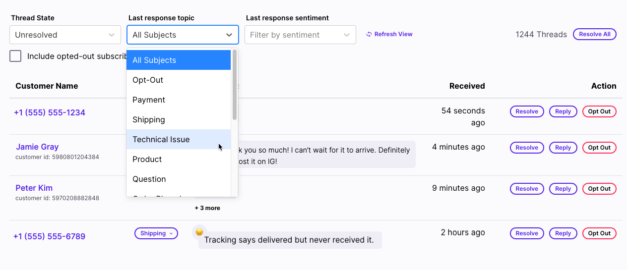Click the angry emoji on the tracking message
This screenshot has width=627, height=270.
pyautogui.click(x=199, y=232)
